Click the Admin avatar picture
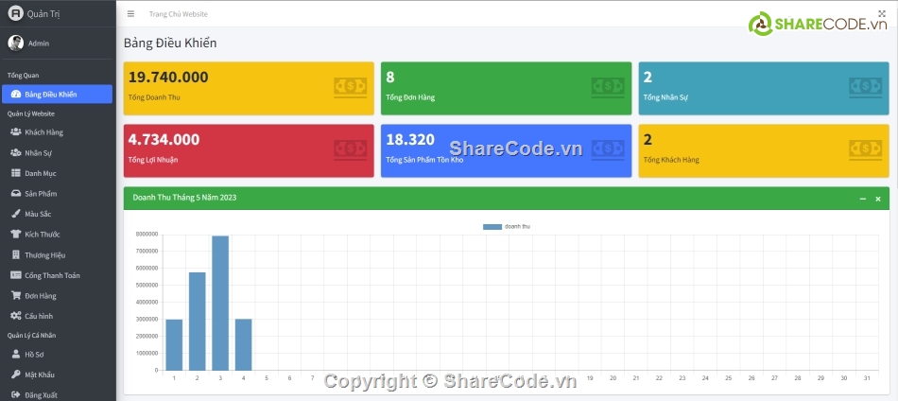The image size is (898, 401). [15, 43]
